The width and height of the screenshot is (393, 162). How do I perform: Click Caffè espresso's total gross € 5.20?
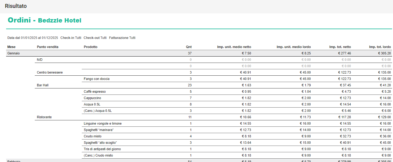386,91
